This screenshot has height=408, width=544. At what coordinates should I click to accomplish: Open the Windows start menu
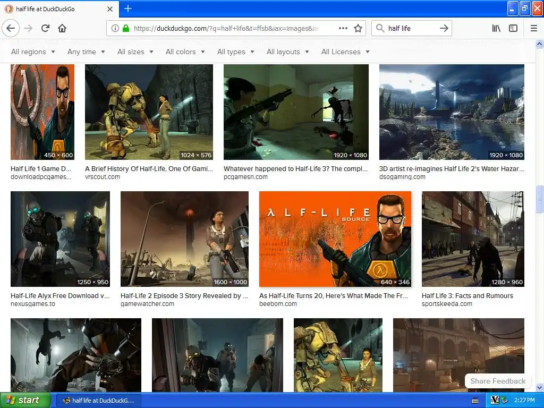pos(25,400)
